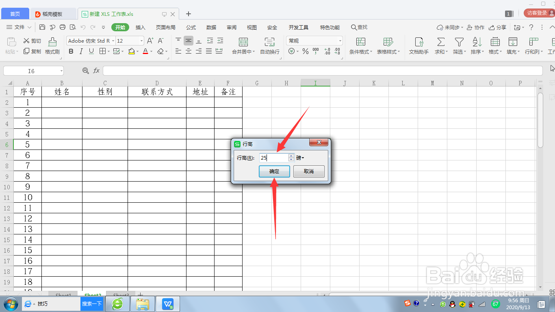The image size is (555, 312).
Task: Open the font size dropdown
Action: (x=141, y=41)
